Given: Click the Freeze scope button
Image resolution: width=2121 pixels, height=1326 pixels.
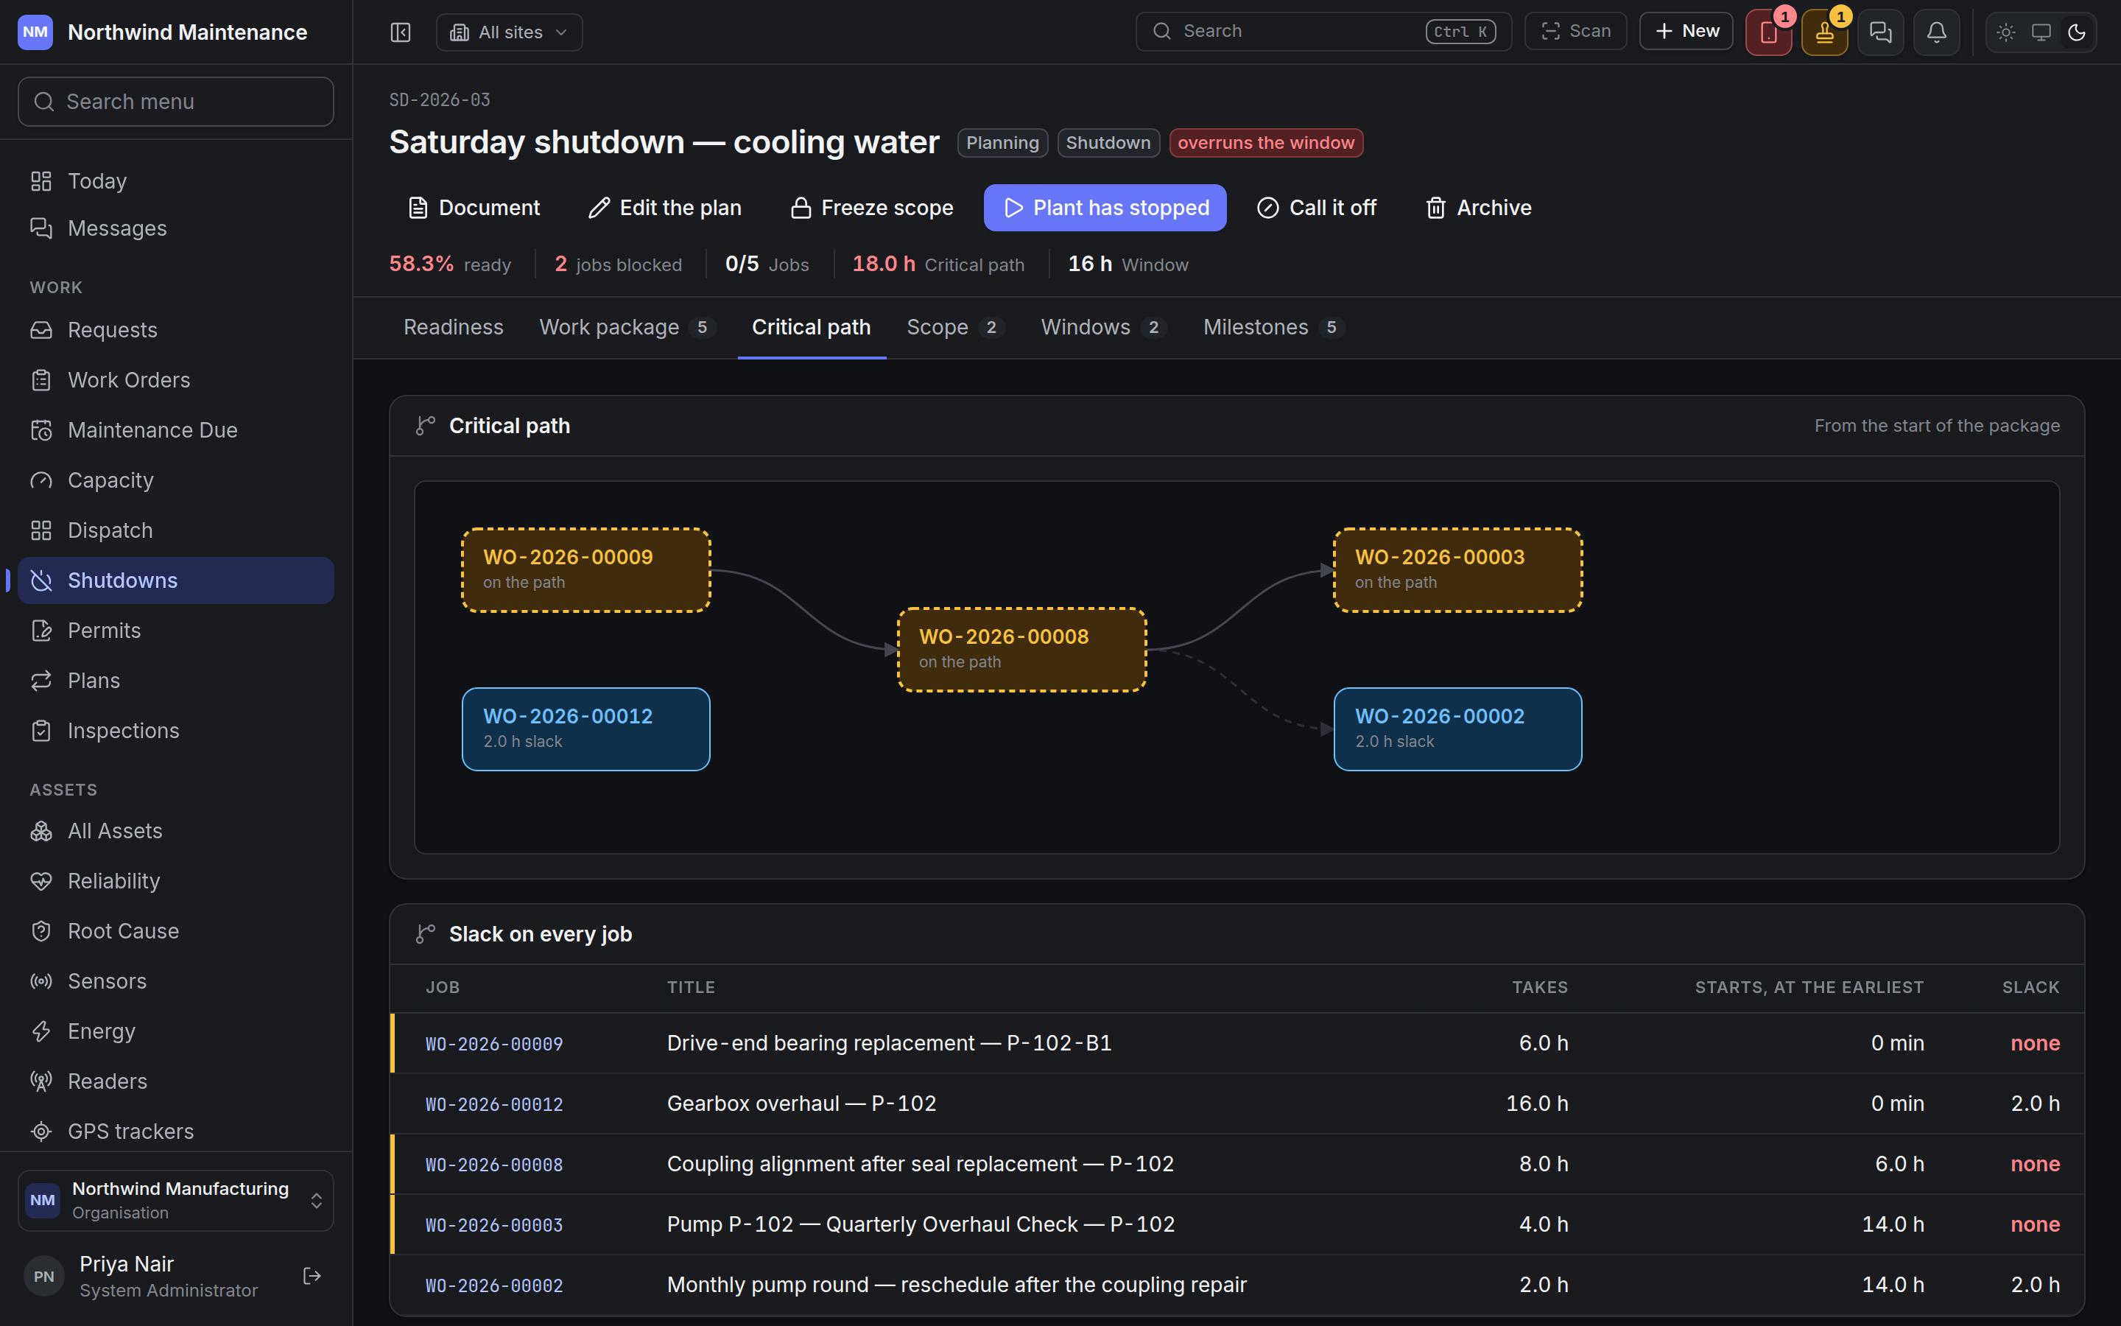Looking at the screenshot, I should [871, 208].
